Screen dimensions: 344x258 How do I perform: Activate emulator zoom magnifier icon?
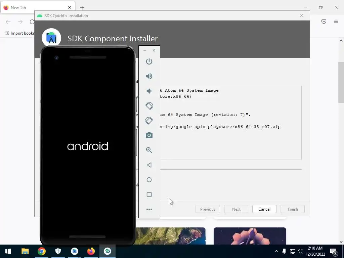(x=149, y=150)
